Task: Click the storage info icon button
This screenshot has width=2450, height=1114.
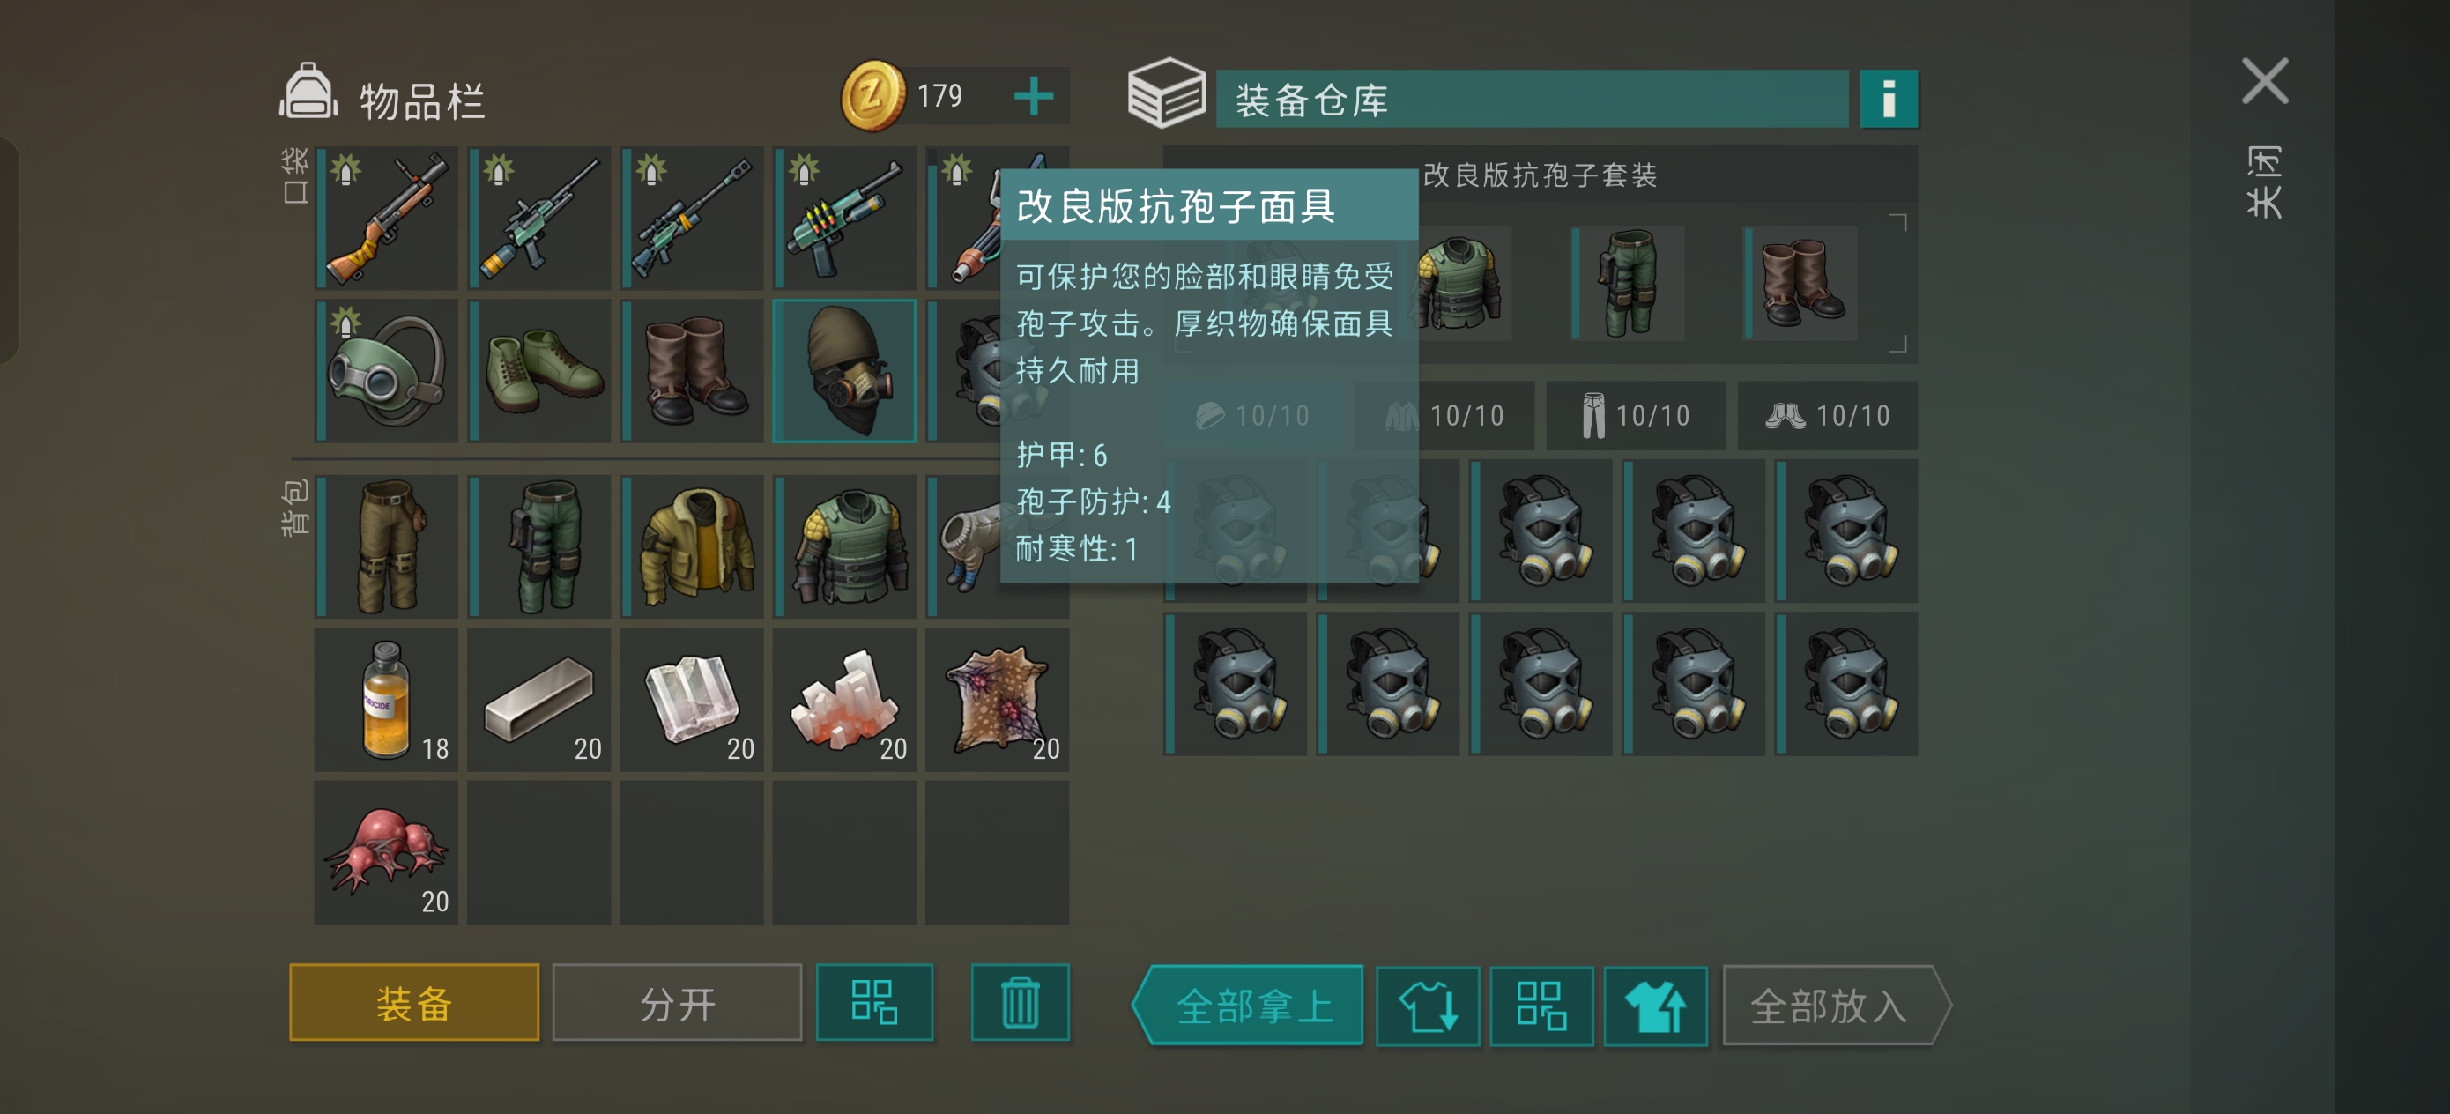Action: 1888,98
